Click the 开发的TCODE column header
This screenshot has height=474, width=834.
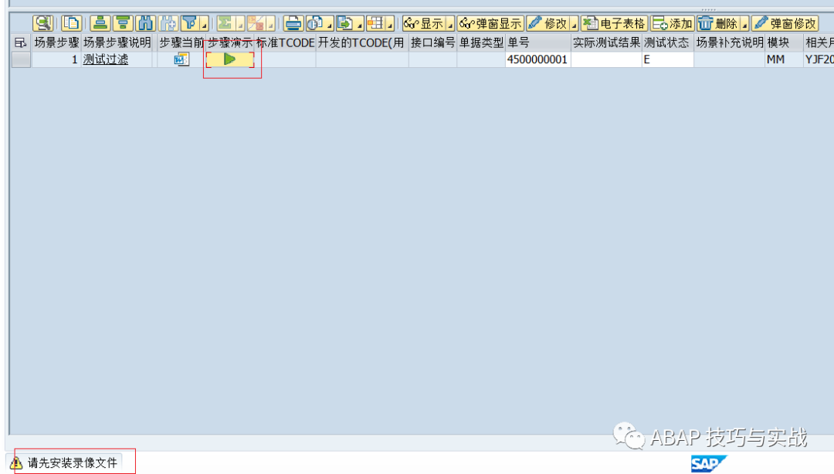coord(362,42)
